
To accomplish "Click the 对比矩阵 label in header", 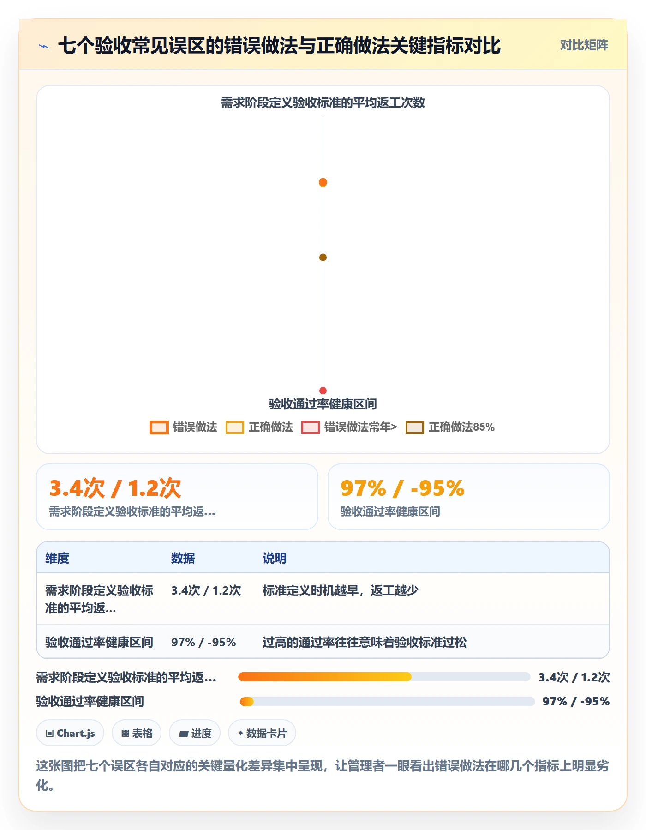I will (584, 45).
